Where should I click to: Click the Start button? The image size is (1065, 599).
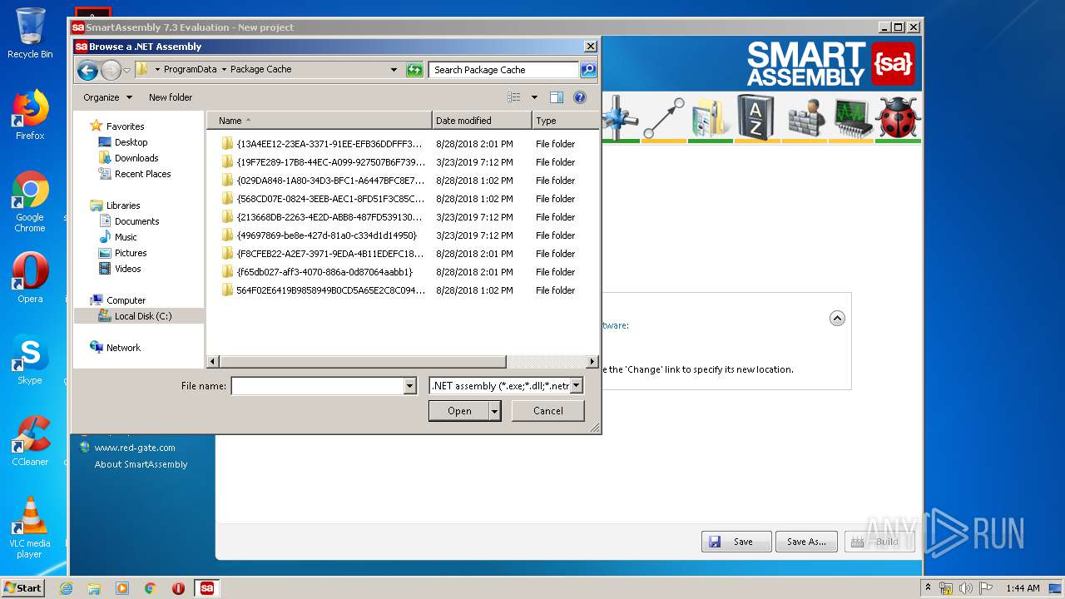coord(22,588)
